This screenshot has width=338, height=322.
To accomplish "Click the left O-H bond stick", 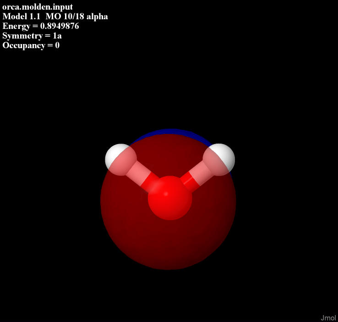I will [142, 177].
